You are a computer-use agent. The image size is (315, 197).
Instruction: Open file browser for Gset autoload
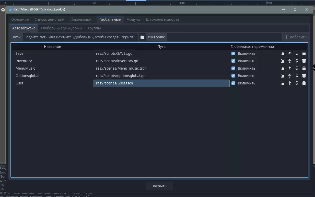click(x=282, y=83)
